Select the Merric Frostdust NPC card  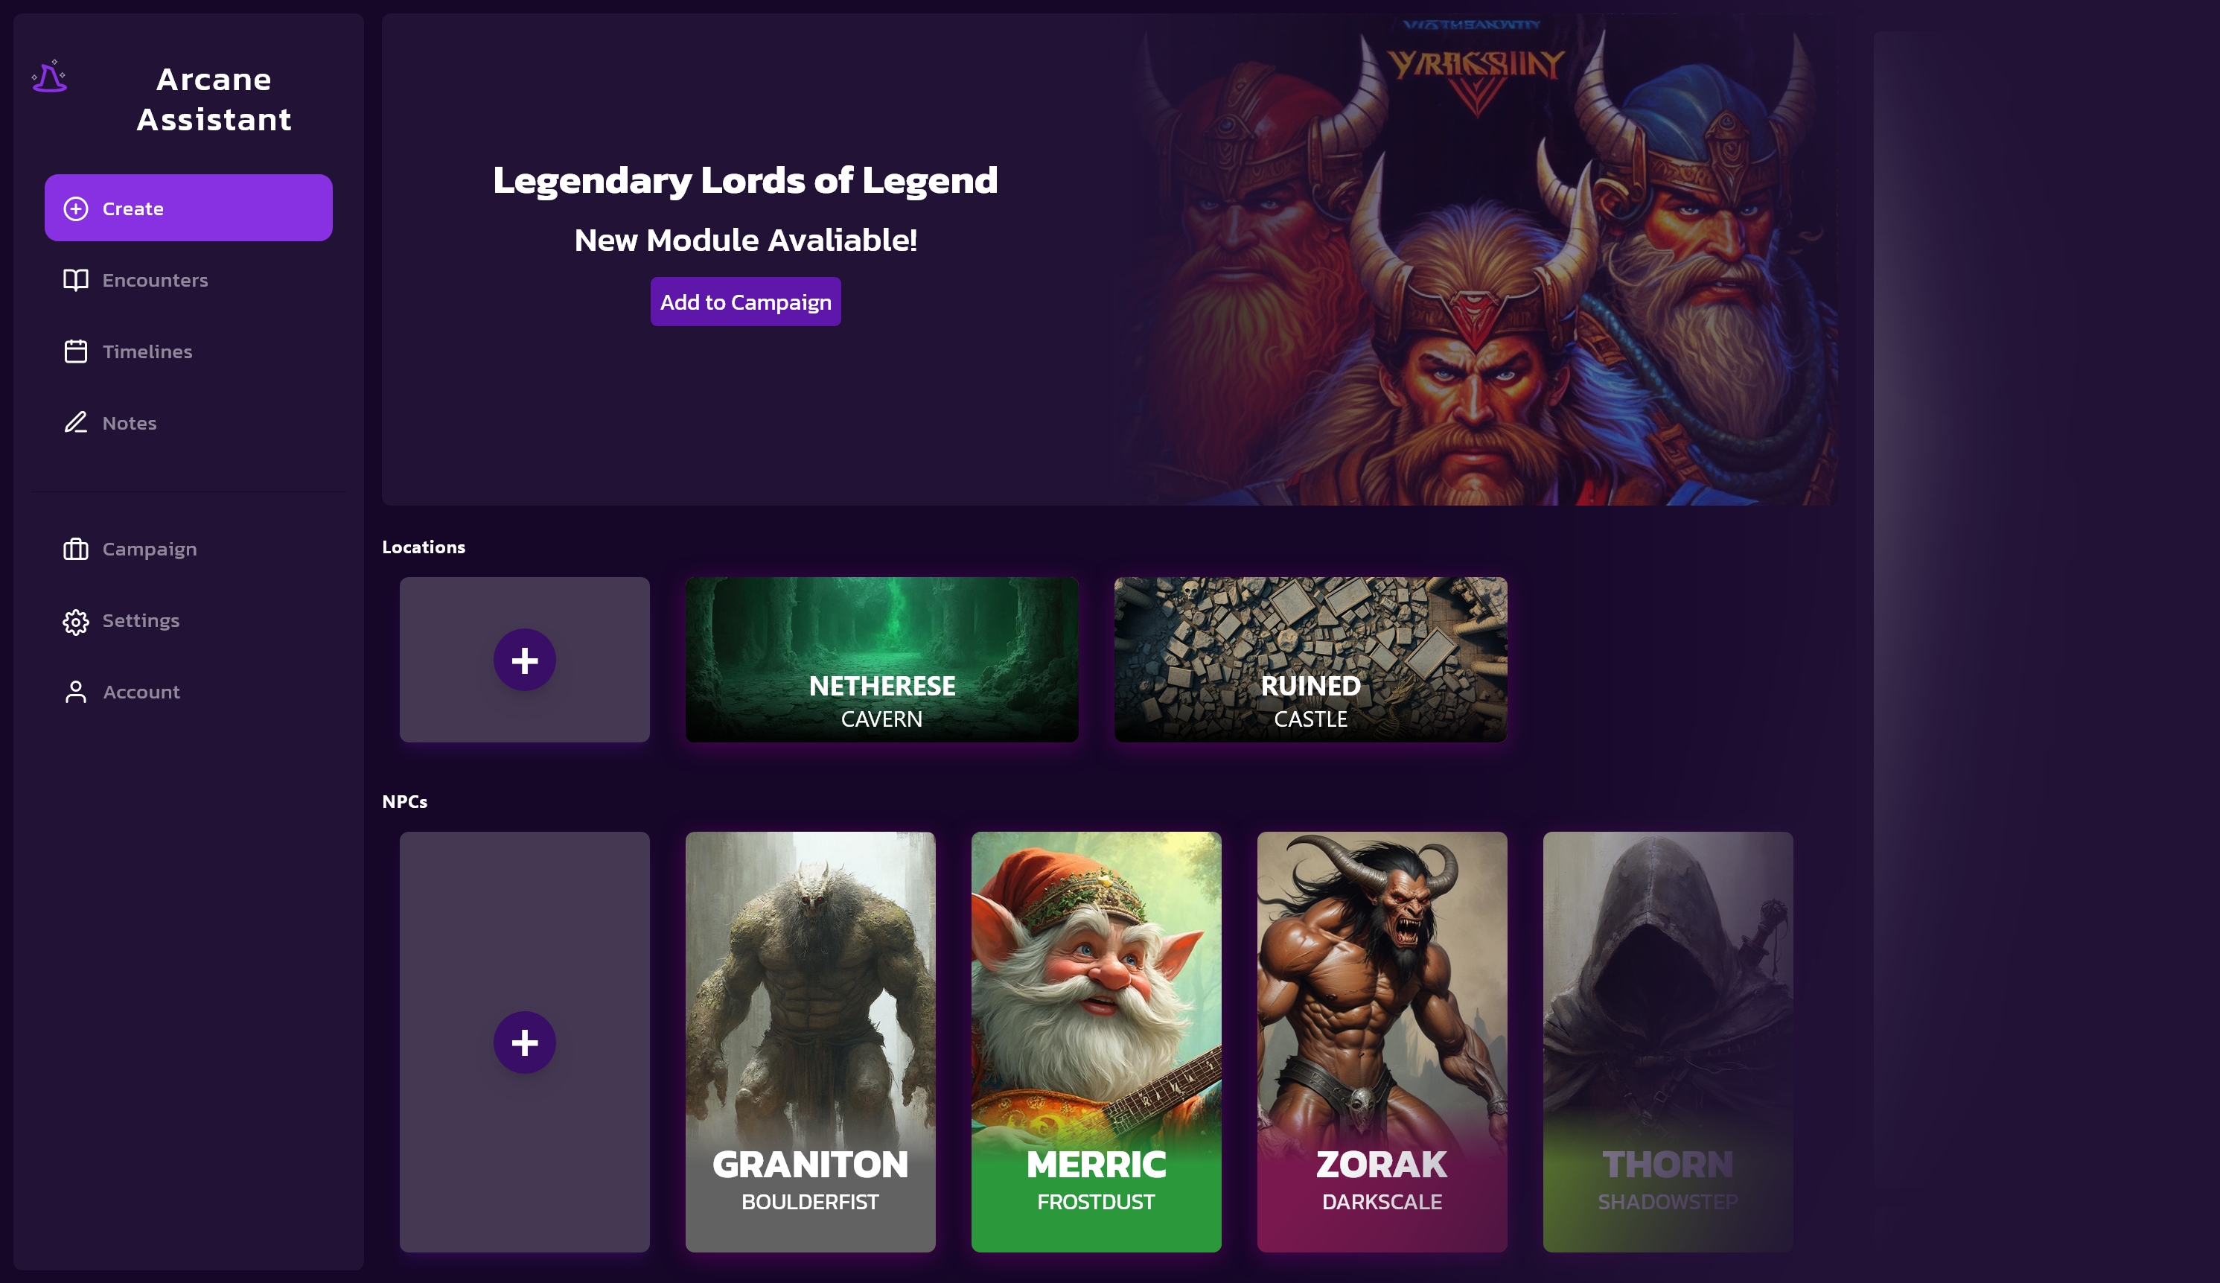(x=1096, y=1042)
